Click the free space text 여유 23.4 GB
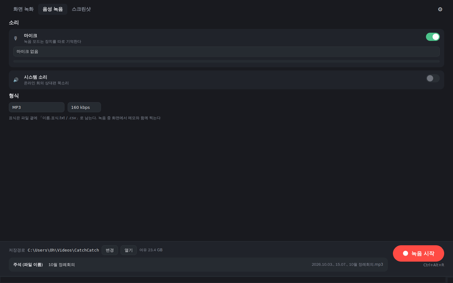 coord(151,250)
